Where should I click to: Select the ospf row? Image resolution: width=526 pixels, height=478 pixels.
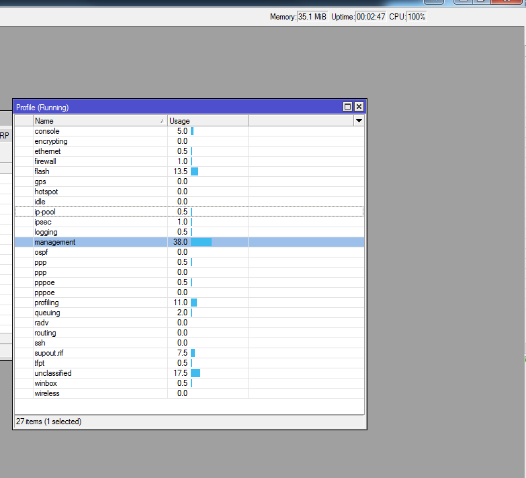pos(189,252)
